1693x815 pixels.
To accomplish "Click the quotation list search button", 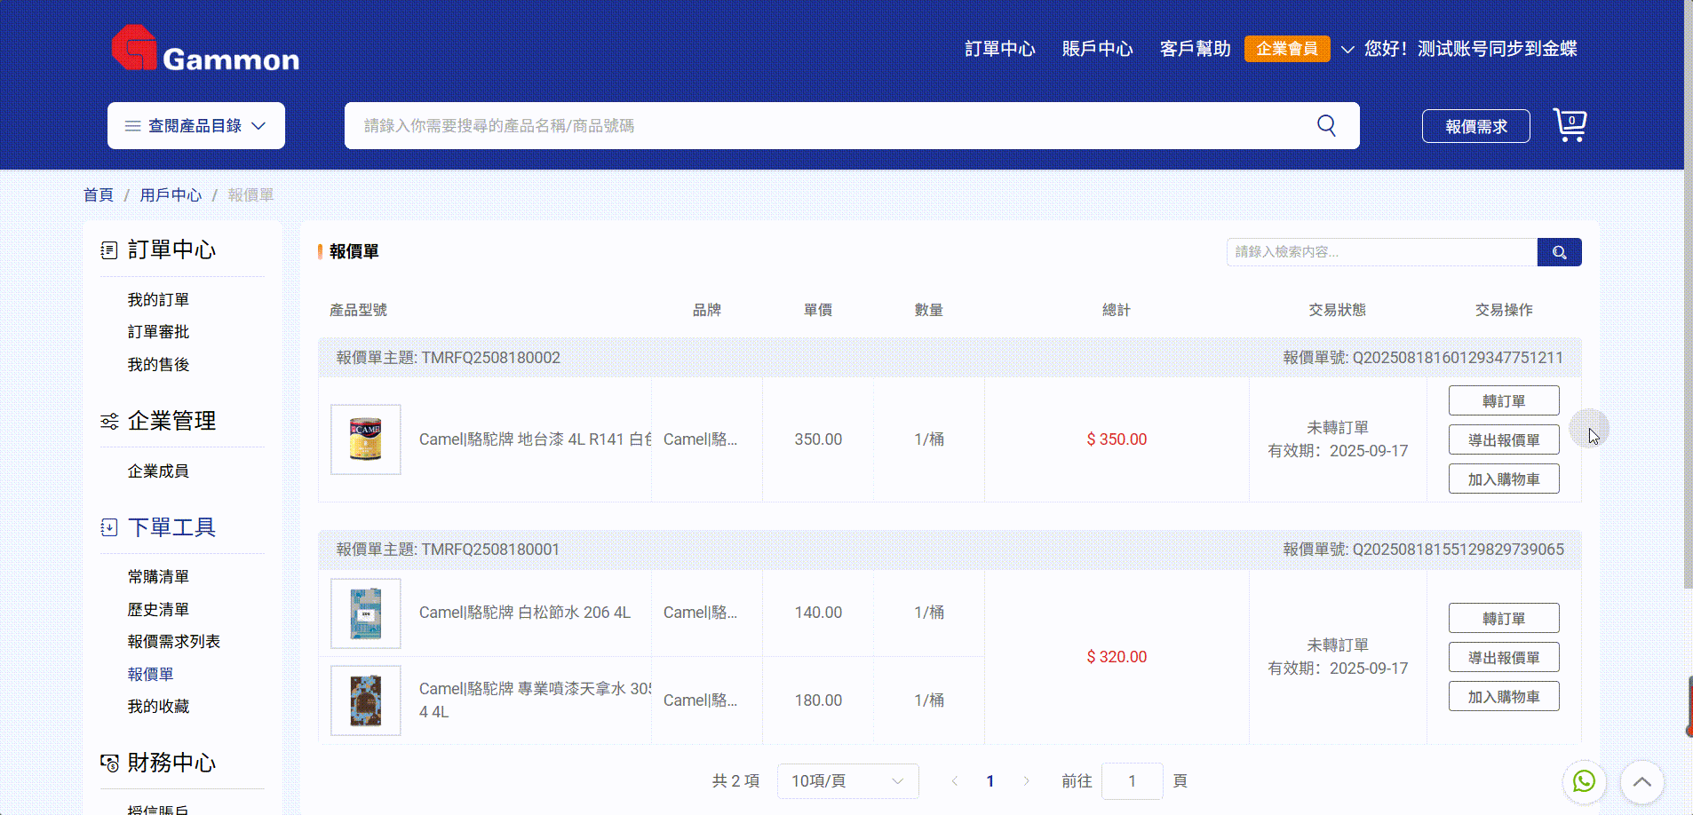I will [x=1559, y=252].
